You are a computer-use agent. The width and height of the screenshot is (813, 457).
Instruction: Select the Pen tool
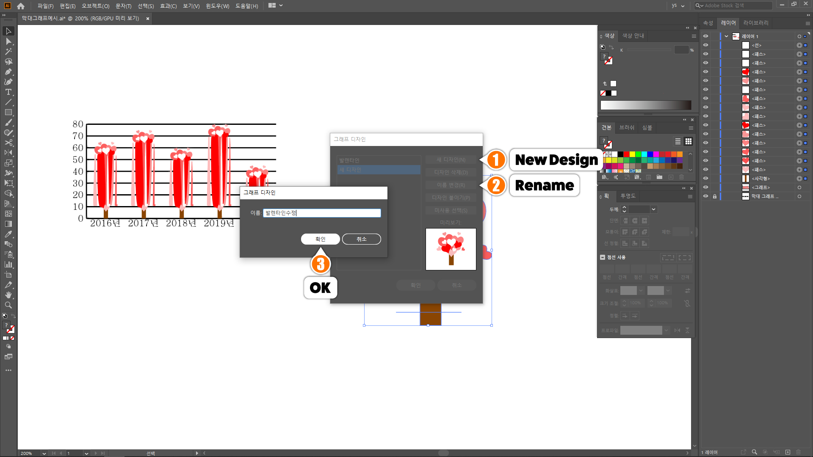click(x=8, y=72)
